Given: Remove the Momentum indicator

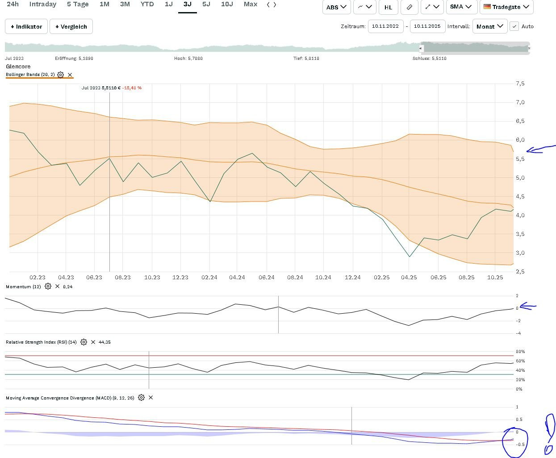Looking at the screenshot, I should [57, 286].
